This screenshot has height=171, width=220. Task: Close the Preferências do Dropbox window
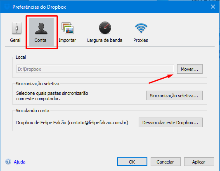coord(213,7)
